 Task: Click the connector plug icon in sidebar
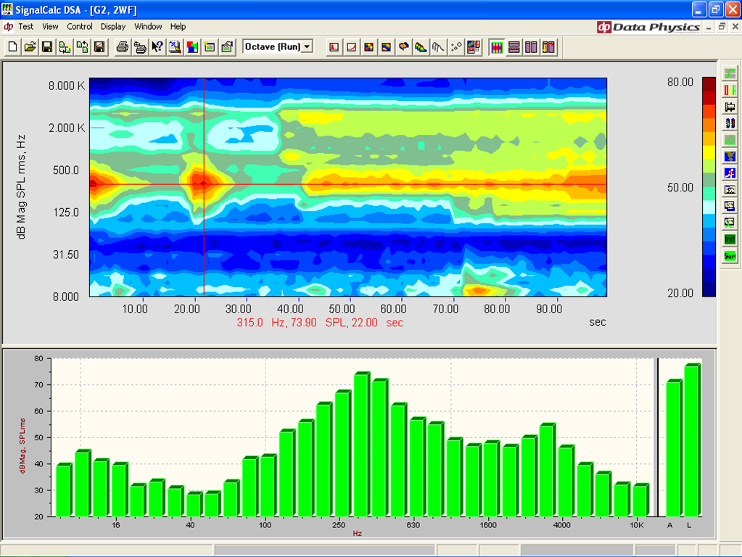coord(730,107)
